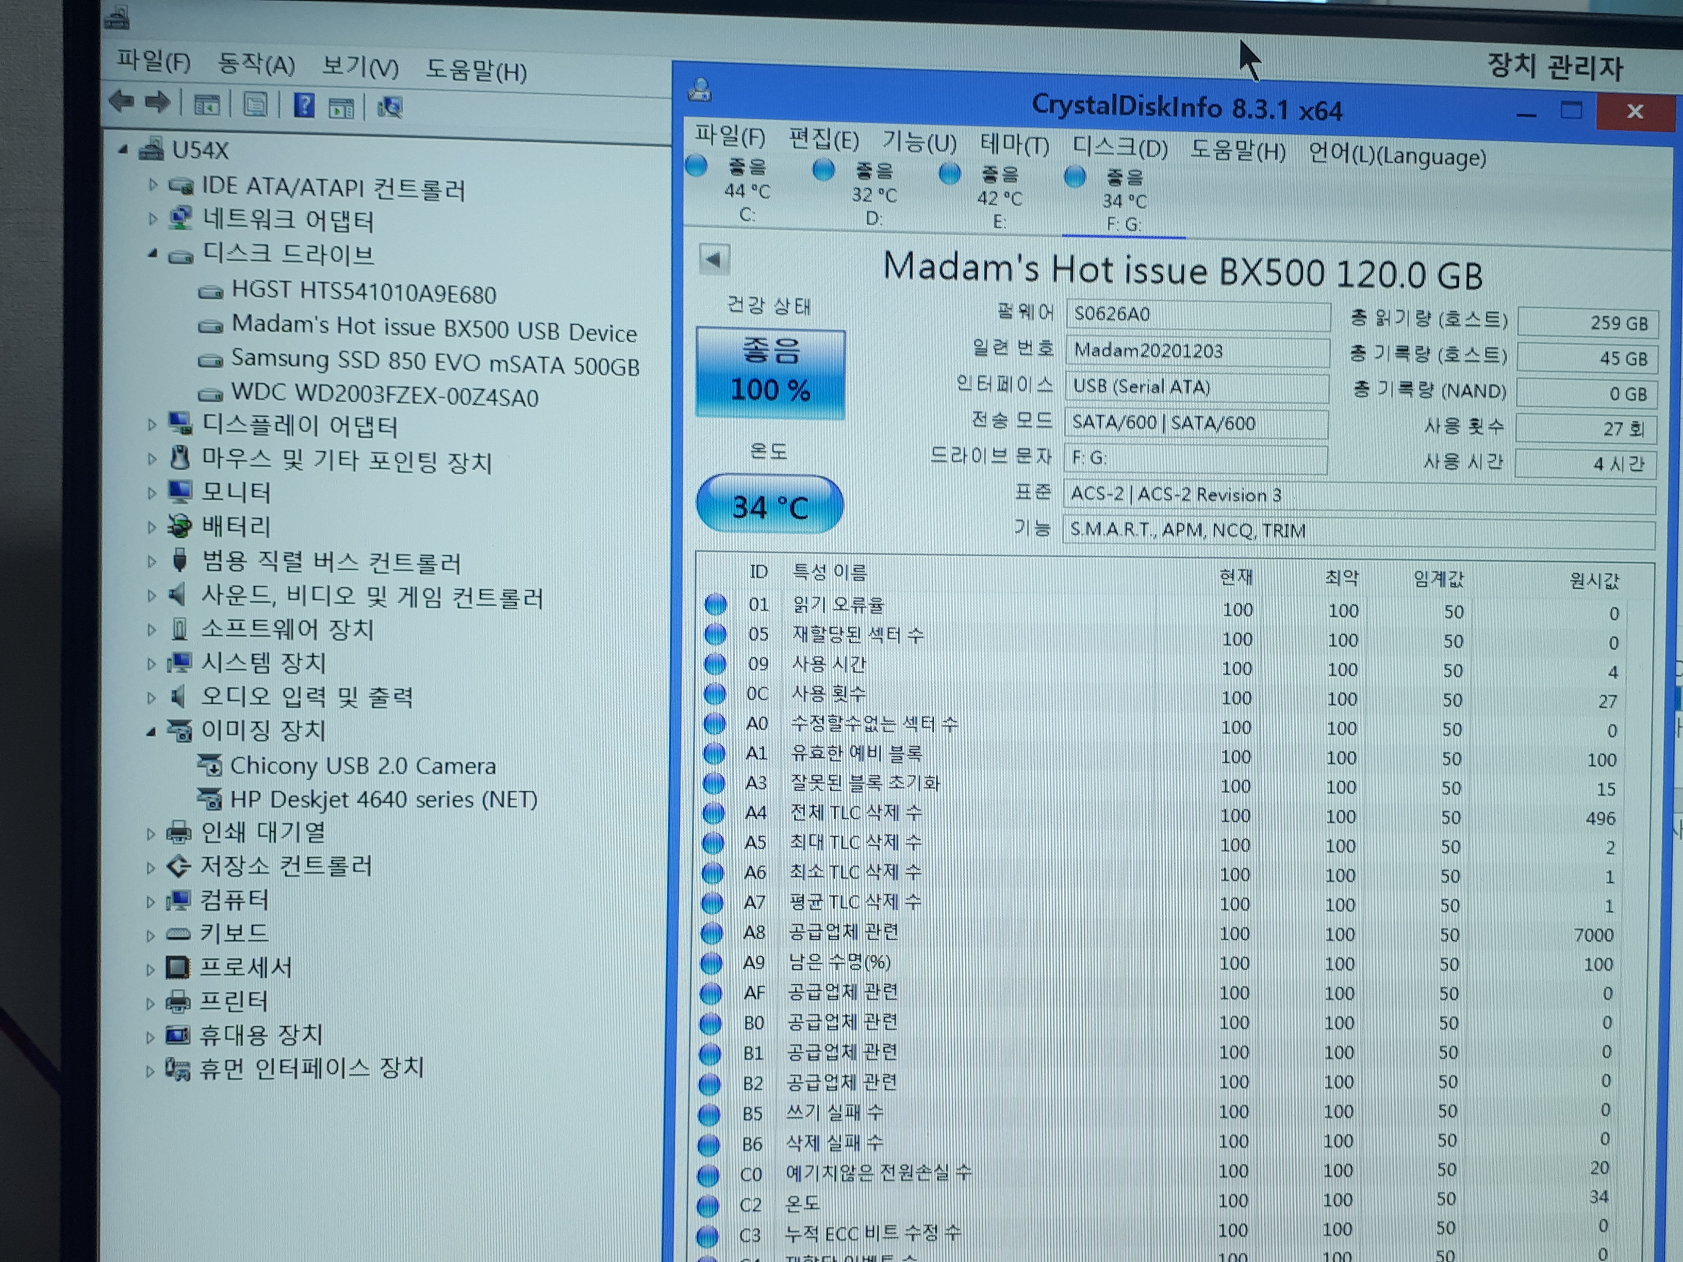Click the HGST HTS541010A9E680 disk icon

pos(210,291)
